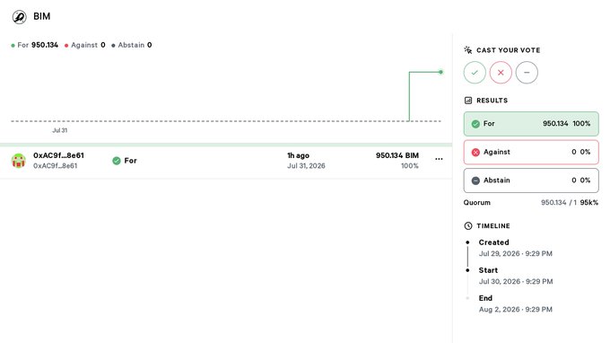This screenshot has height=343, width=610.
Task: Click the For 950.134 chart legend
Action: 35,45
